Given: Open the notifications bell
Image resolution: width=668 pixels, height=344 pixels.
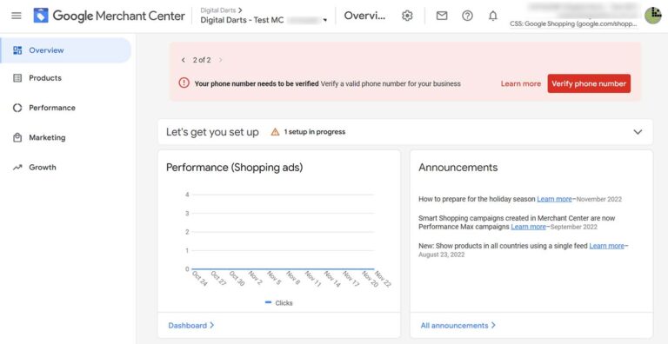Looking at the screenshot, I should 493,17.
